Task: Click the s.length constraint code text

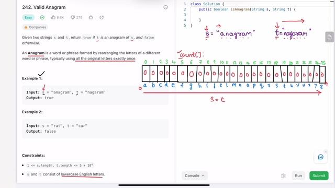Action: [x=60, y=166]
